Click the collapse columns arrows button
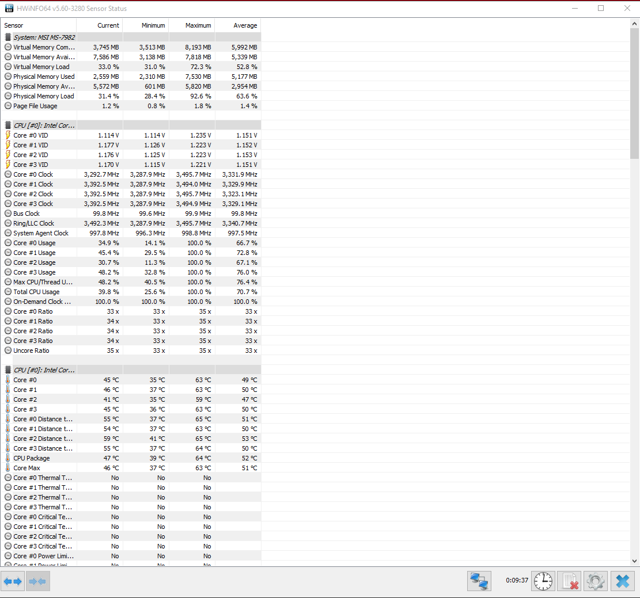 (38, 581)
